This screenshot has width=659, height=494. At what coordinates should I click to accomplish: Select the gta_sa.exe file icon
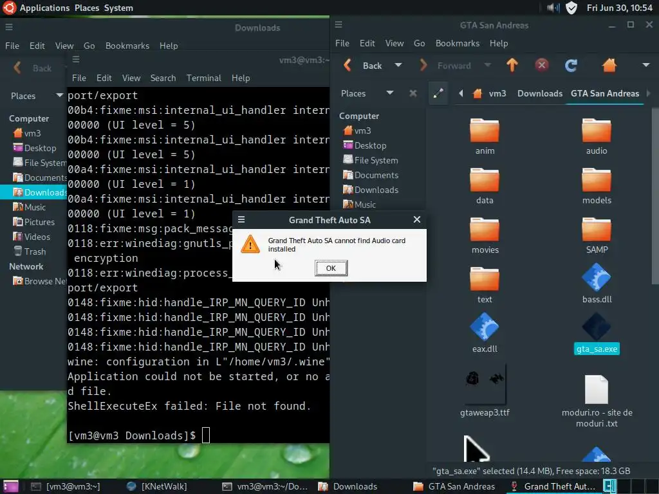point(597,327)
